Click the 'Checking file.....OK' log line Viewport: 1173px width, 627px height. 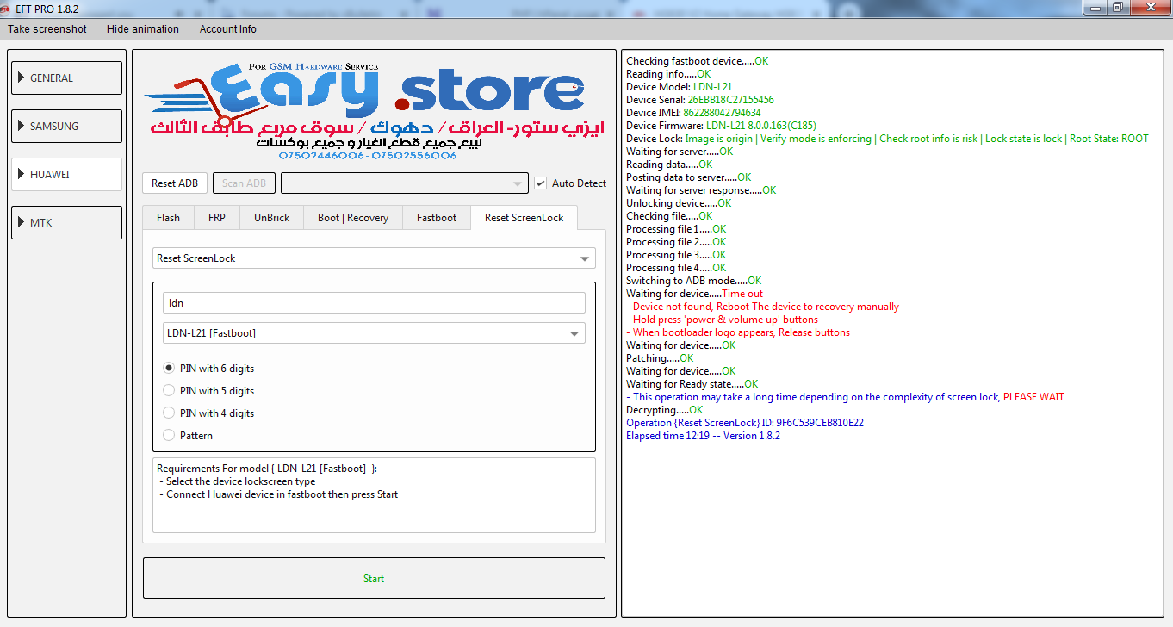point(669,216)
